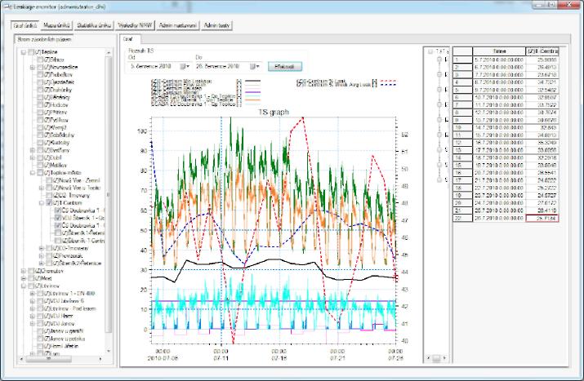The width and height of the screenshot is (584, 381).
Task: Select the Nová Ves - Zemní tree item
Action: (76, 180)
